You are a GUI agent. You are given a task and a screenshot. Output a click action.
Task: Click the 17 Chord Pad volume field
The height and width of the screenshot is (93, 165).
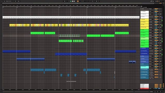156,52
